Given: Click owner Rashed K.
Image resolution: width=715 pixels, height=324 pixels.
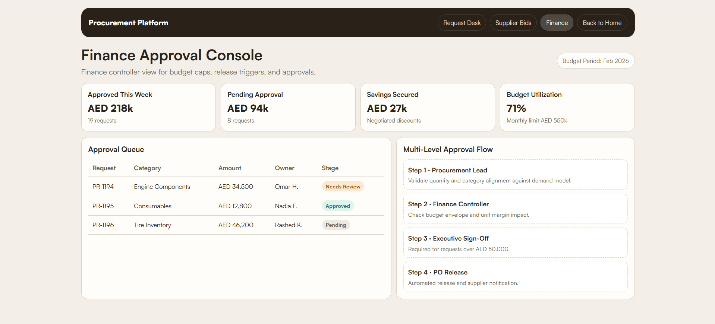Looking at the screenshot, I should [x=289, y=225].
